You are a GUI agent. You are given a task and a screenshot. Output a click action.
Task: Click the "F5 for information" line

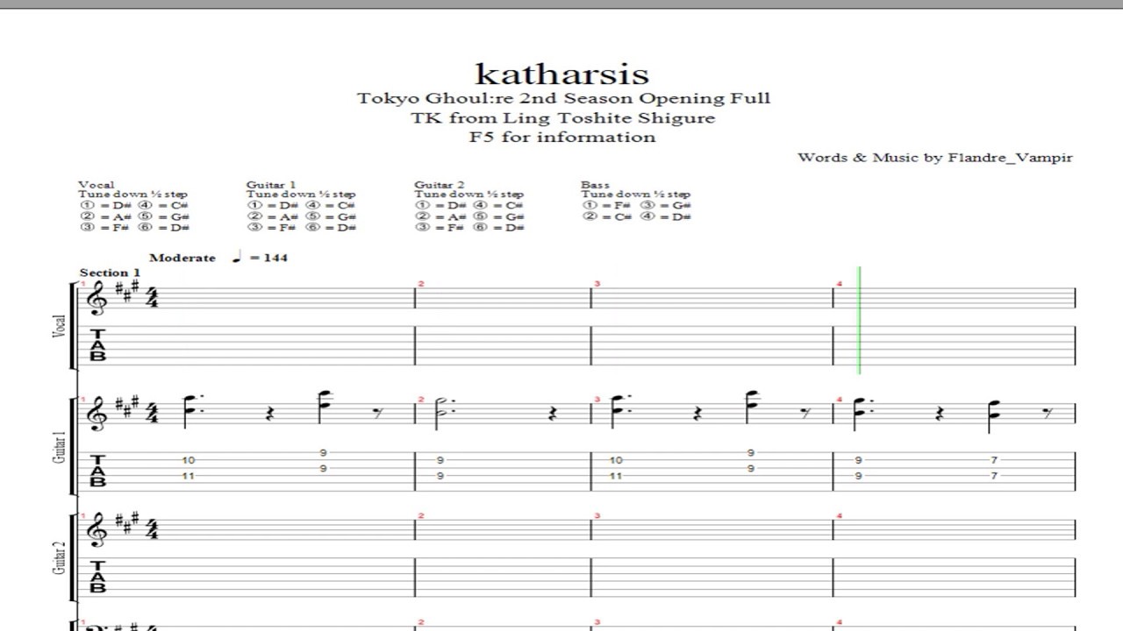point(563,137)
